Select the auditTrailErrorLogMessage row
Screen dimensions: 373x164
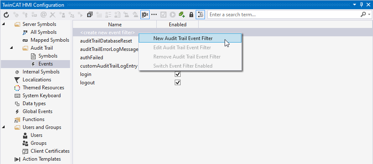tap(109, 49)
